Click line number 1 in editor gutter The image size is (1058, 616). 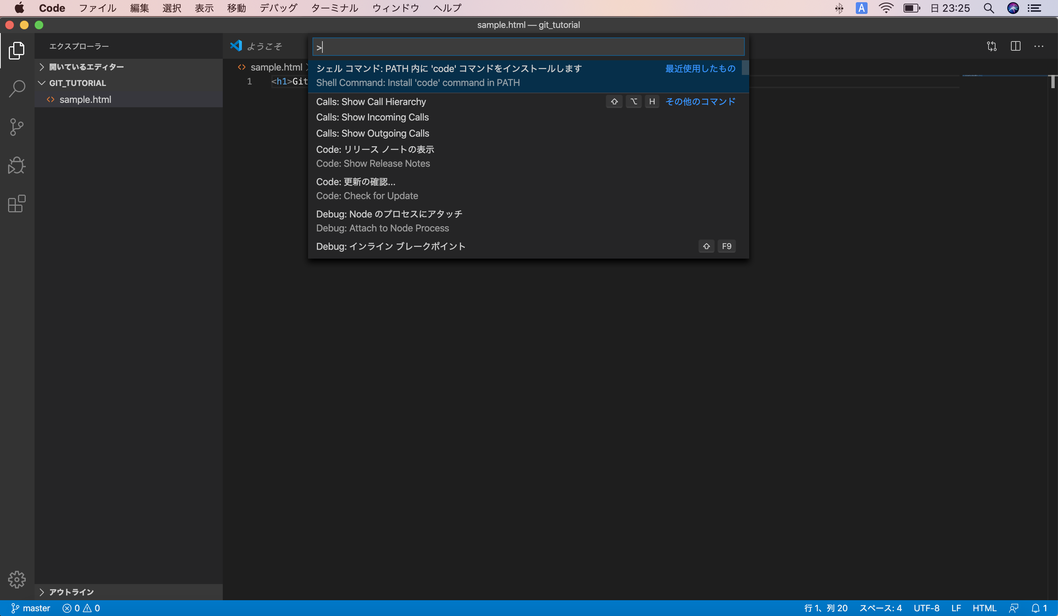(x=249, y=82)
